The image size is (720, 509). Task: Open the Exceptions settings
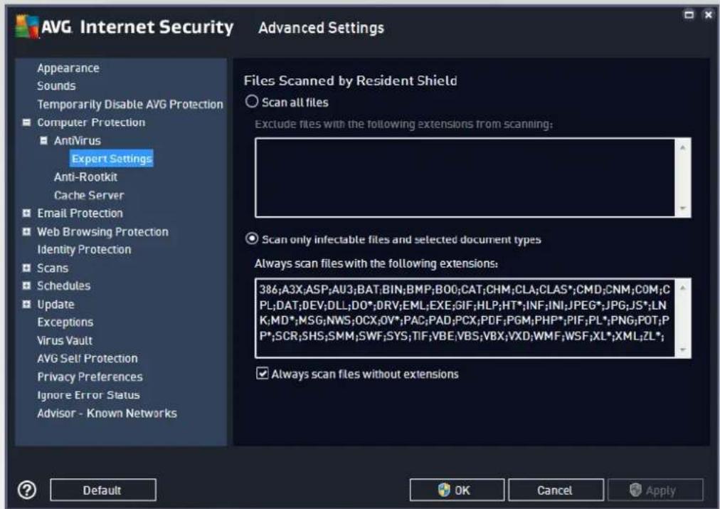[65, 322]
